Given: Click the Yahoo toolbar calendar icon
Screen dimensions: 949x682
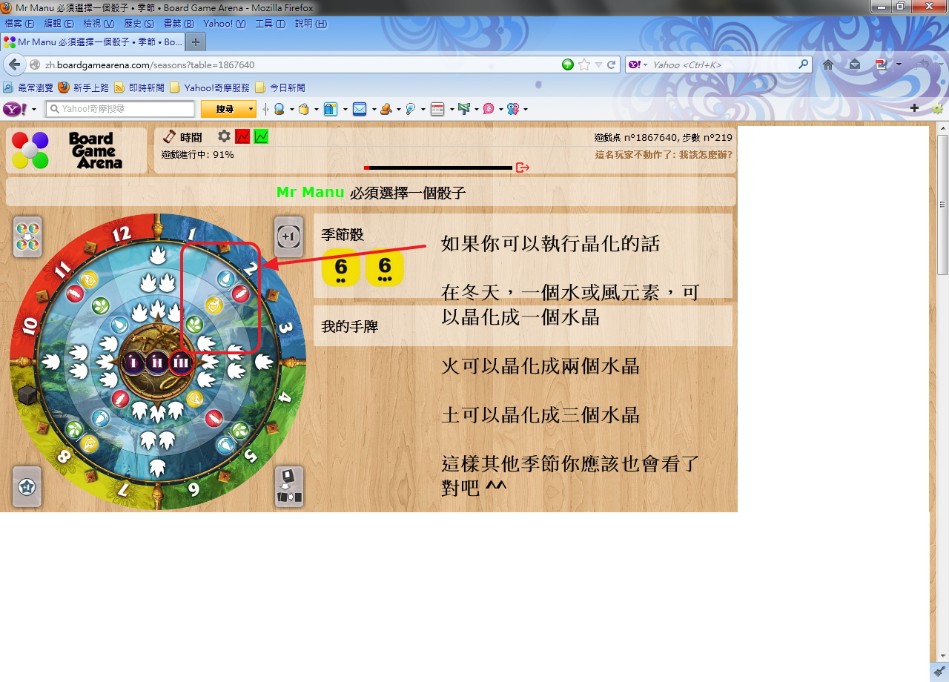Looking at the screenshot, I should [437, 109].
